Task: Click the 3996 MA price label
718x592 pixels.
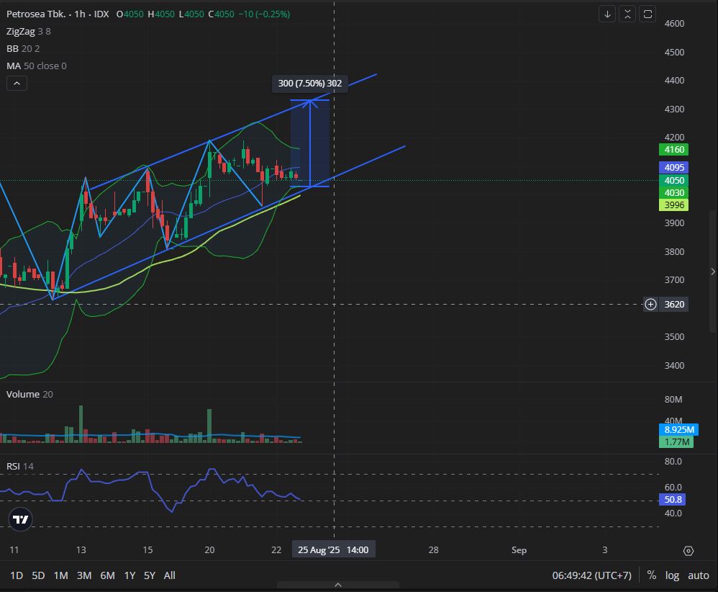Action: [673, 205]
